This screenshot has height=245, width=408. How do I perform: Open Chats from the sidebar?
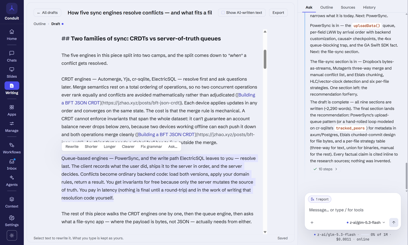coord(12,56)
